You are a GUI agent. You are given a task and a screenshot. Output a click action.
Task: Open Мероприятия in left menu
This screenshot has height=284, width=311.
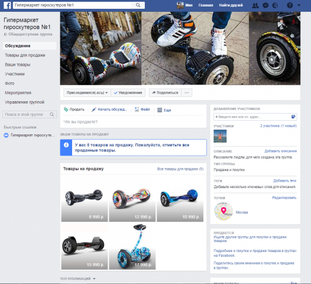point(18,93)
